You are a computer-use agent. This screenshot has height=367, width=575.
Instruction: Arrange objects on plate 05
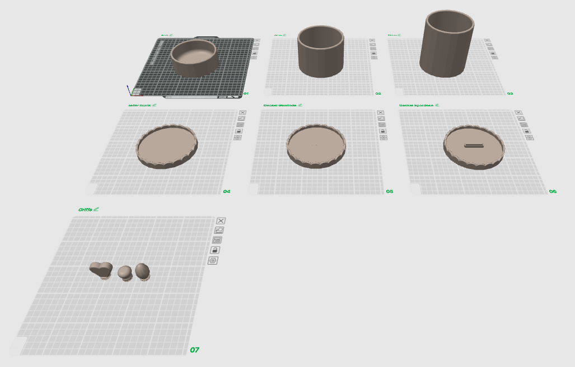(x=382, y=125)
